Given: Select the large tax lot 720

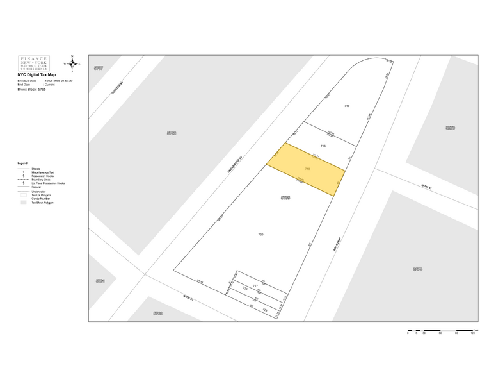Looking at the screenshot, I should tap(260, 235).
